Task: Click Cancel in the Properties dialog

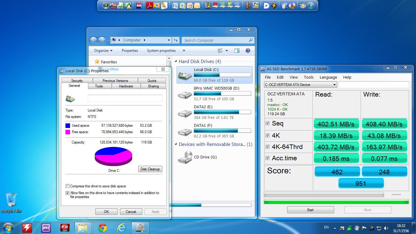Action: [x=131, y=212]
